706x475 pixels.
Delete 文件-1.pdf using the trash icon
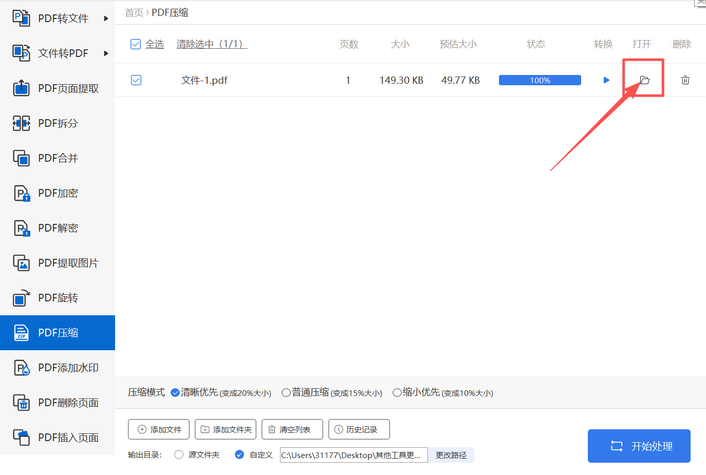(685, 80)
